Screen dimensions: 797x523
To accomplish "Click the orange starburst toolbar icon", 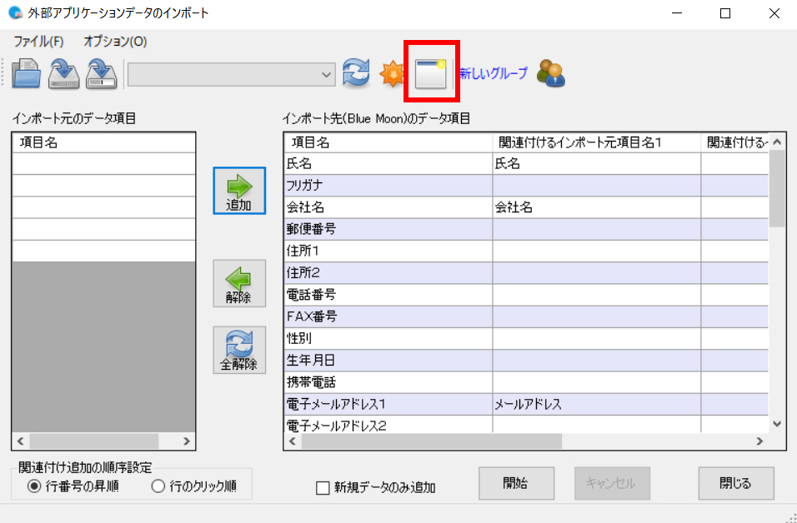I will click(x=392, y=74).
